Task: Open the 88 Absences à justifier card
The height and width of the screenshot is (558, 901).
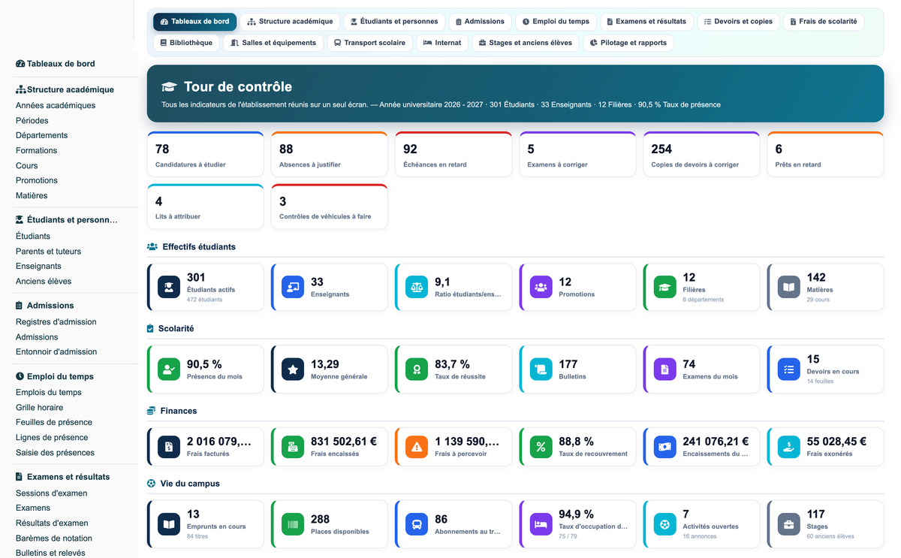Action: pos(329,155)
